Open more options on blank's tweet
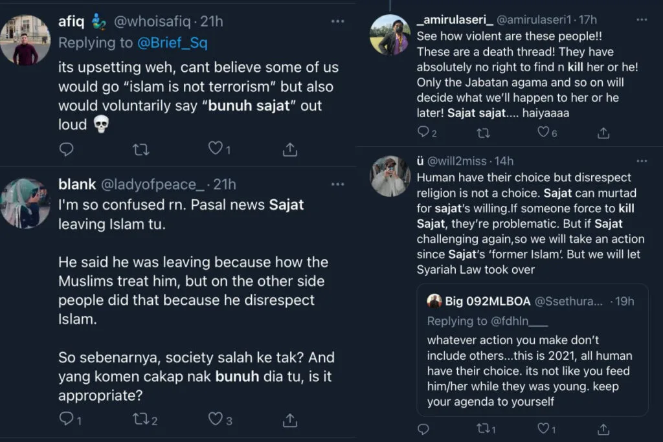663x442 pixels. [337, 184]
